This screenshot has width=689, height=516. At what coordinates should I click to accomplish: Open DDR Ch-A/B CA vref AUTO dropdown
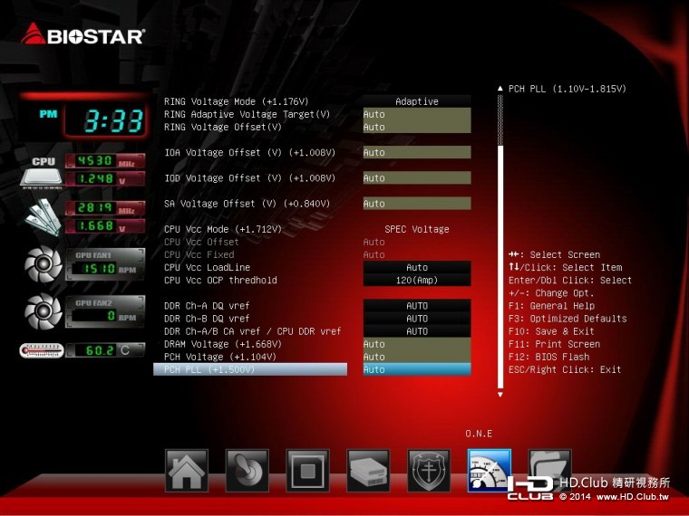click(x=416, y=330)
